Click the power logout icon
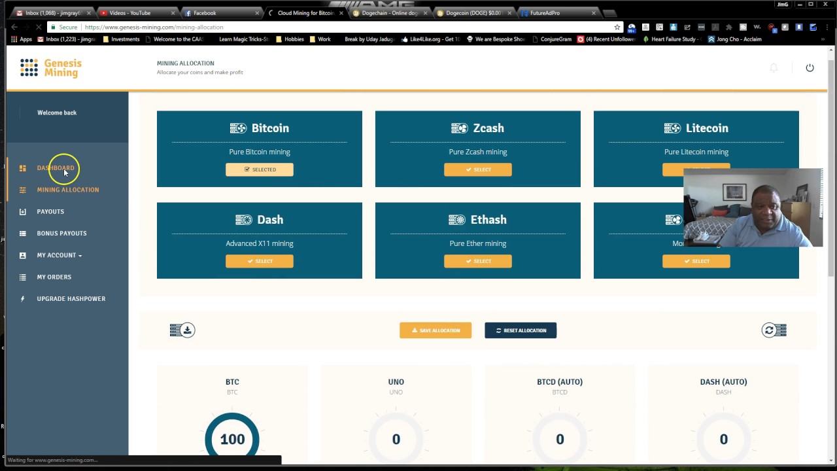This screenshot has height=471, width=837. tap(810, 68)
